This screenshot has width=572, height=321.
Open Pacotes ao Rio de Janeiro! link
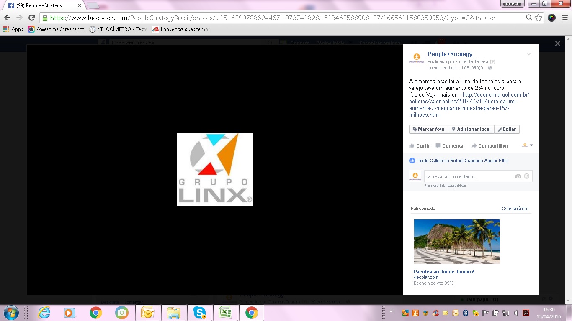click(x=444, y=272)
